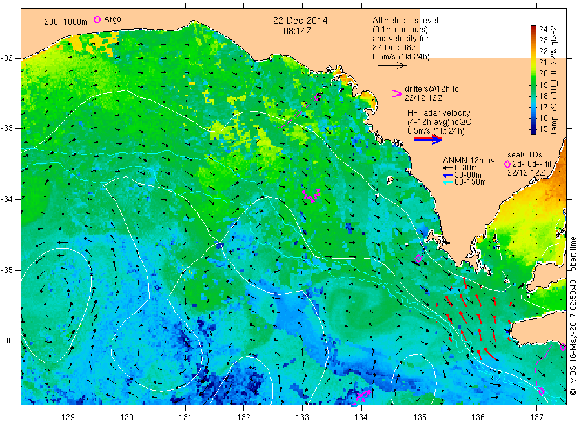
Task: Click the cyan 80-150m ANMN arrow
Action: 447,182
